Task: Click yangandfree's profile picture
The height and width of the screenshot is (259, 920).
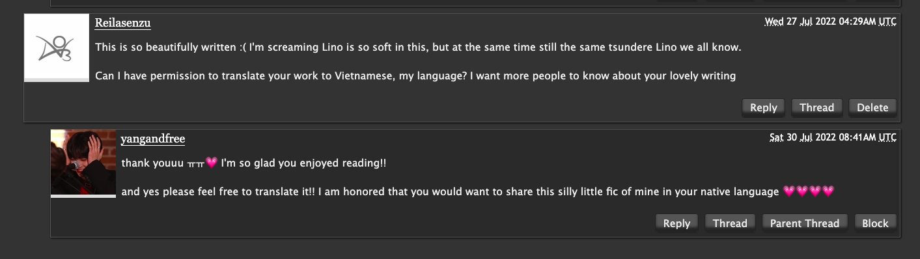Action: [83, 163]
